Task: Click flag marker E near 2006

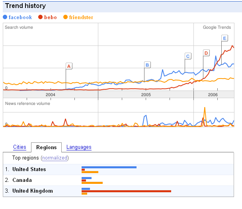Action: coord(224,38)
